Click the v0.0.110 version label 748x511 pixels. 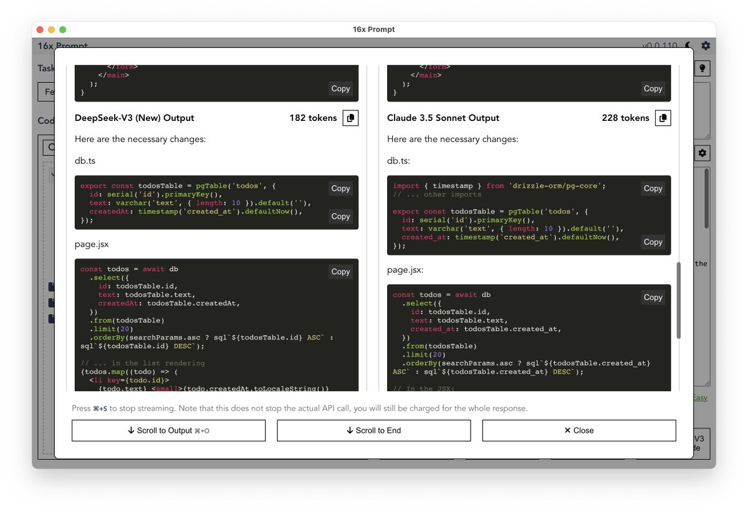(x=661, y=45)
